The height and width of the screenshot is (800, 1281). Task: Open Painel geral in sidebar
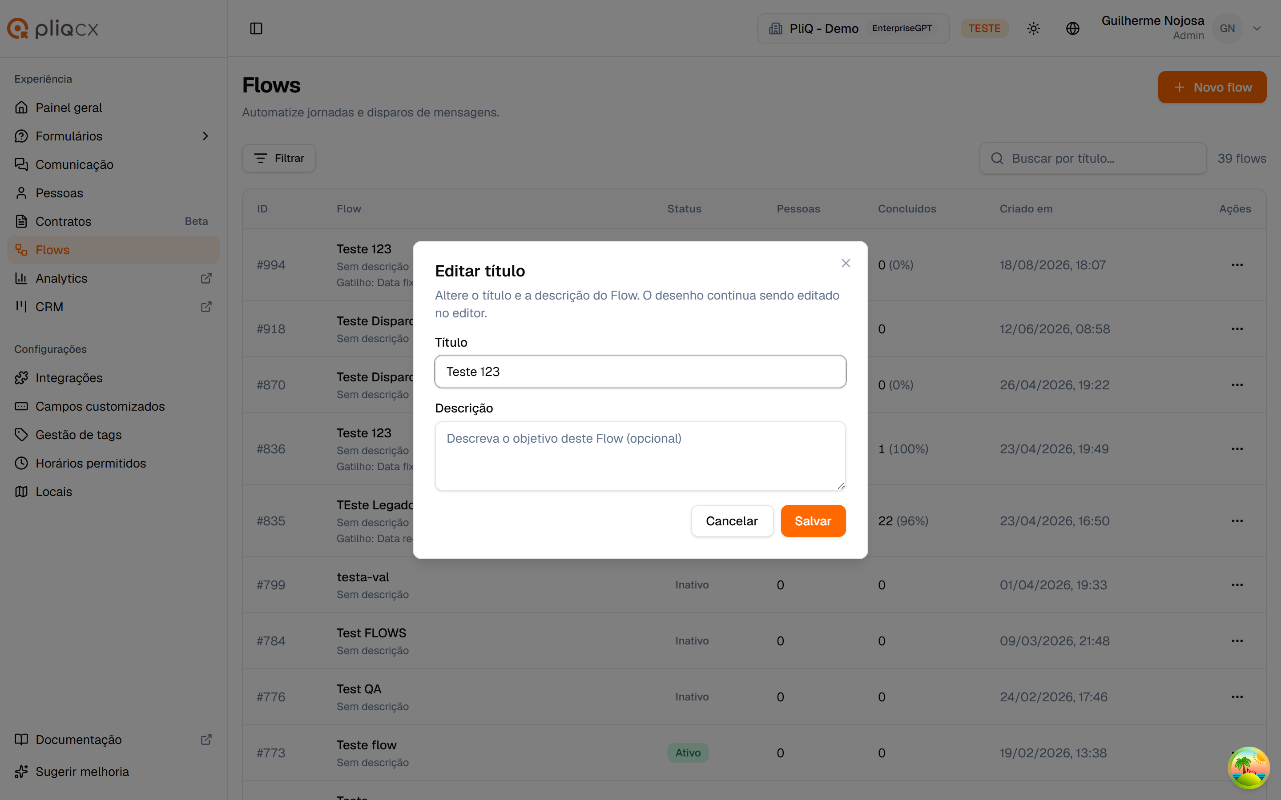(113, 108)
